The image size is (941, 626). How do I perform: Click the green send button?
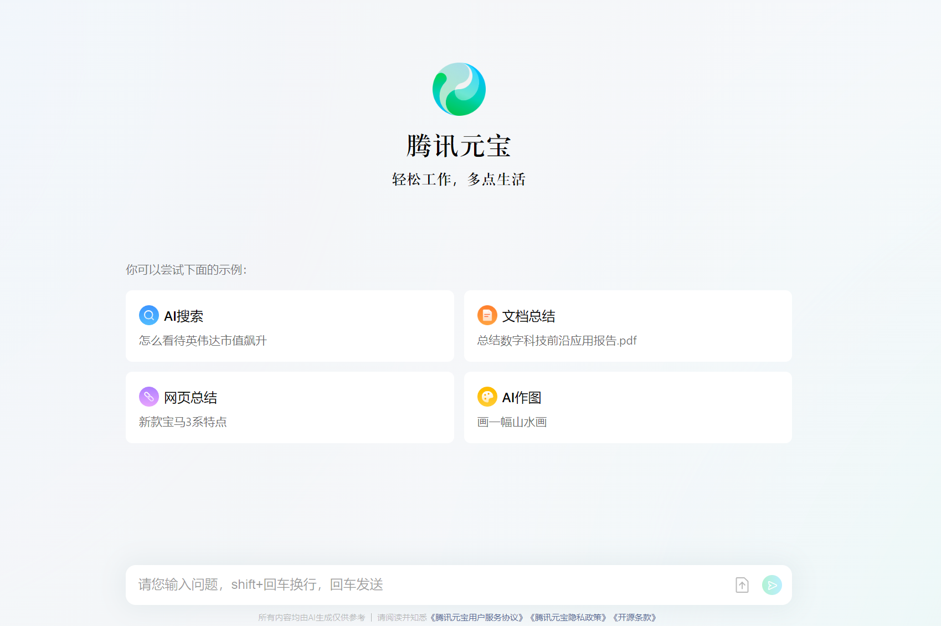point(772,585)
